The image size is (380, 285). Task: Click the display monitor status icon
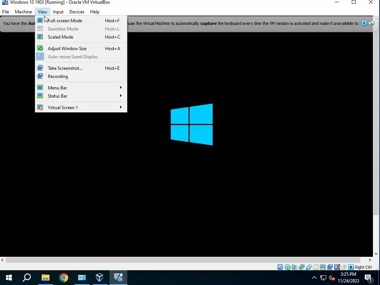coord(322,267)
